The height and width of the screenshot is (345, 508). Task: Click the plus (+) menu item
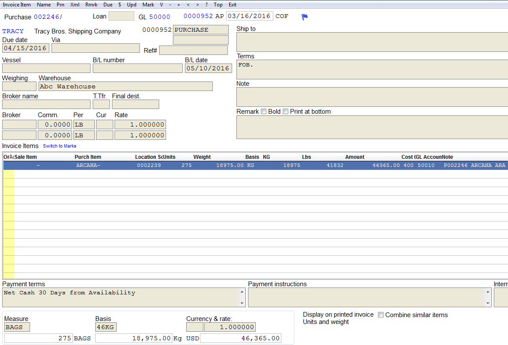(178, 5)
